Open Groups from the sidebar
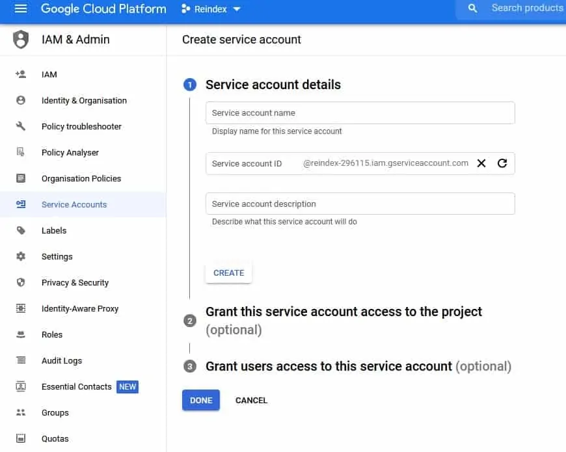Screen dimensions: 566x452 pyautogui.click(x=83, y=412)
